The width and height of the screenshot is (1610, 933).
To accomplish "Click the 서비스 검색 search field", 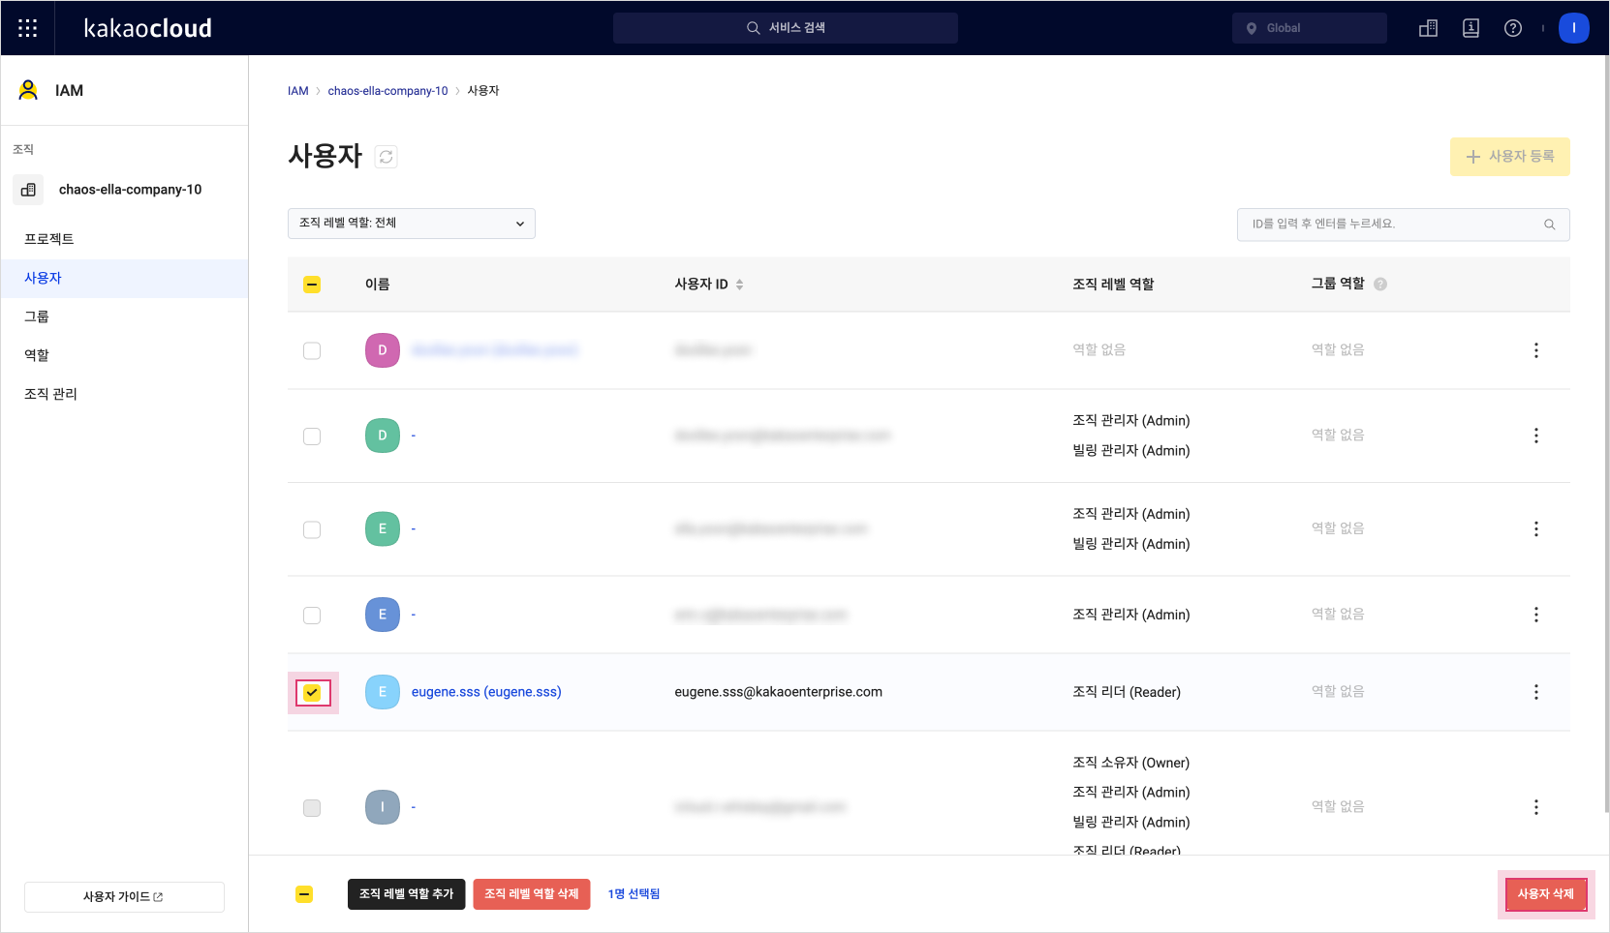I will point(786,28).
